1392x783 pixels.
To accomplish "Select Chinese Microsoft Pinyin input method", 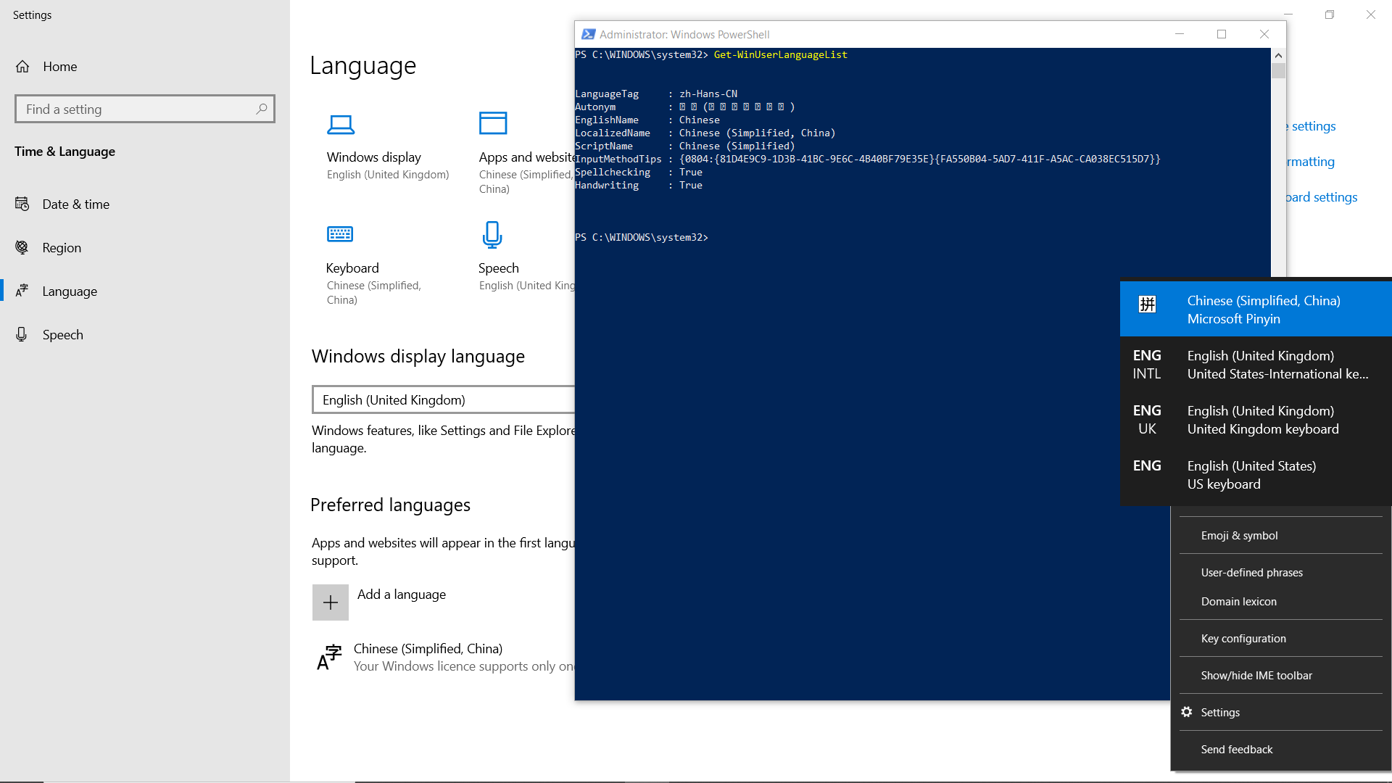I will pyautogui.click(x=1256, y=310).
